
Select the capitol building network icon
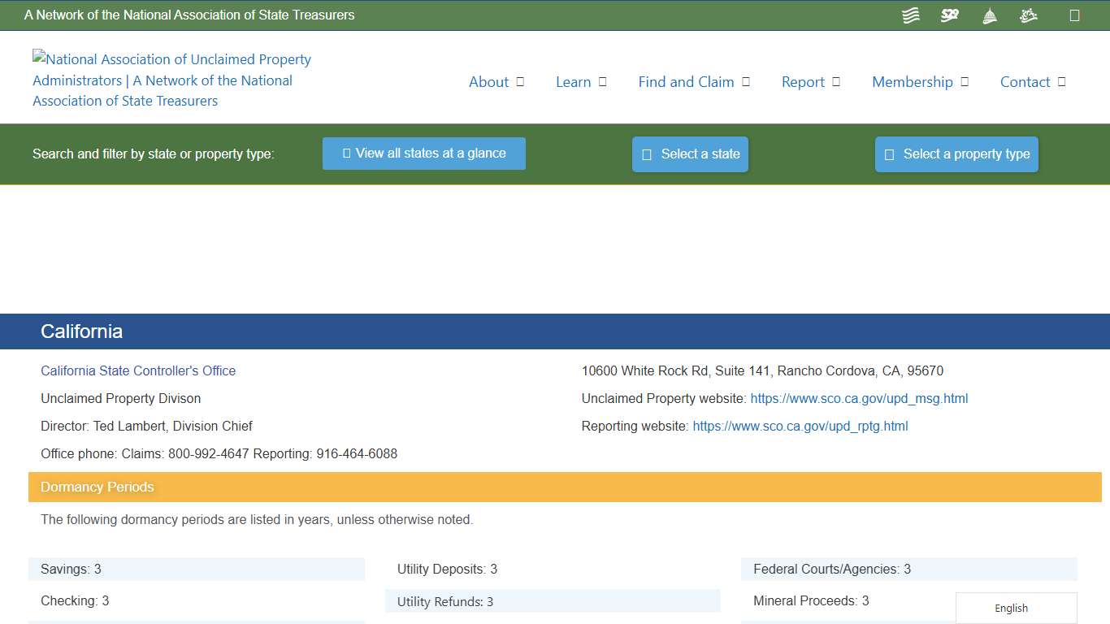coord(989,15)
